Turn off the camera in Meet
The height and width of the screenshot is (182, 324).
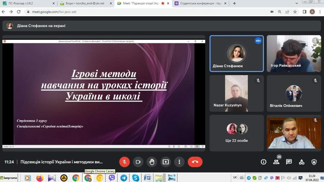[x=138, y=162]
